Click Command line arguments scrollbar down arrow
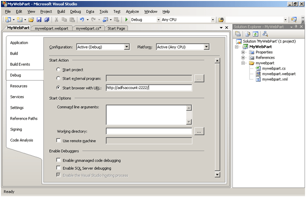This screenshot has height=197, width=306. pos(189,122)
